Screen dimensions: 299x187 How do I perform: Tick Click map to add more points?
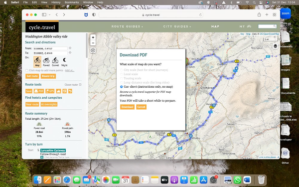[x=27, y=70]
